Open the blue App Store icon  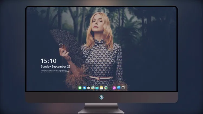coord(119,88)
